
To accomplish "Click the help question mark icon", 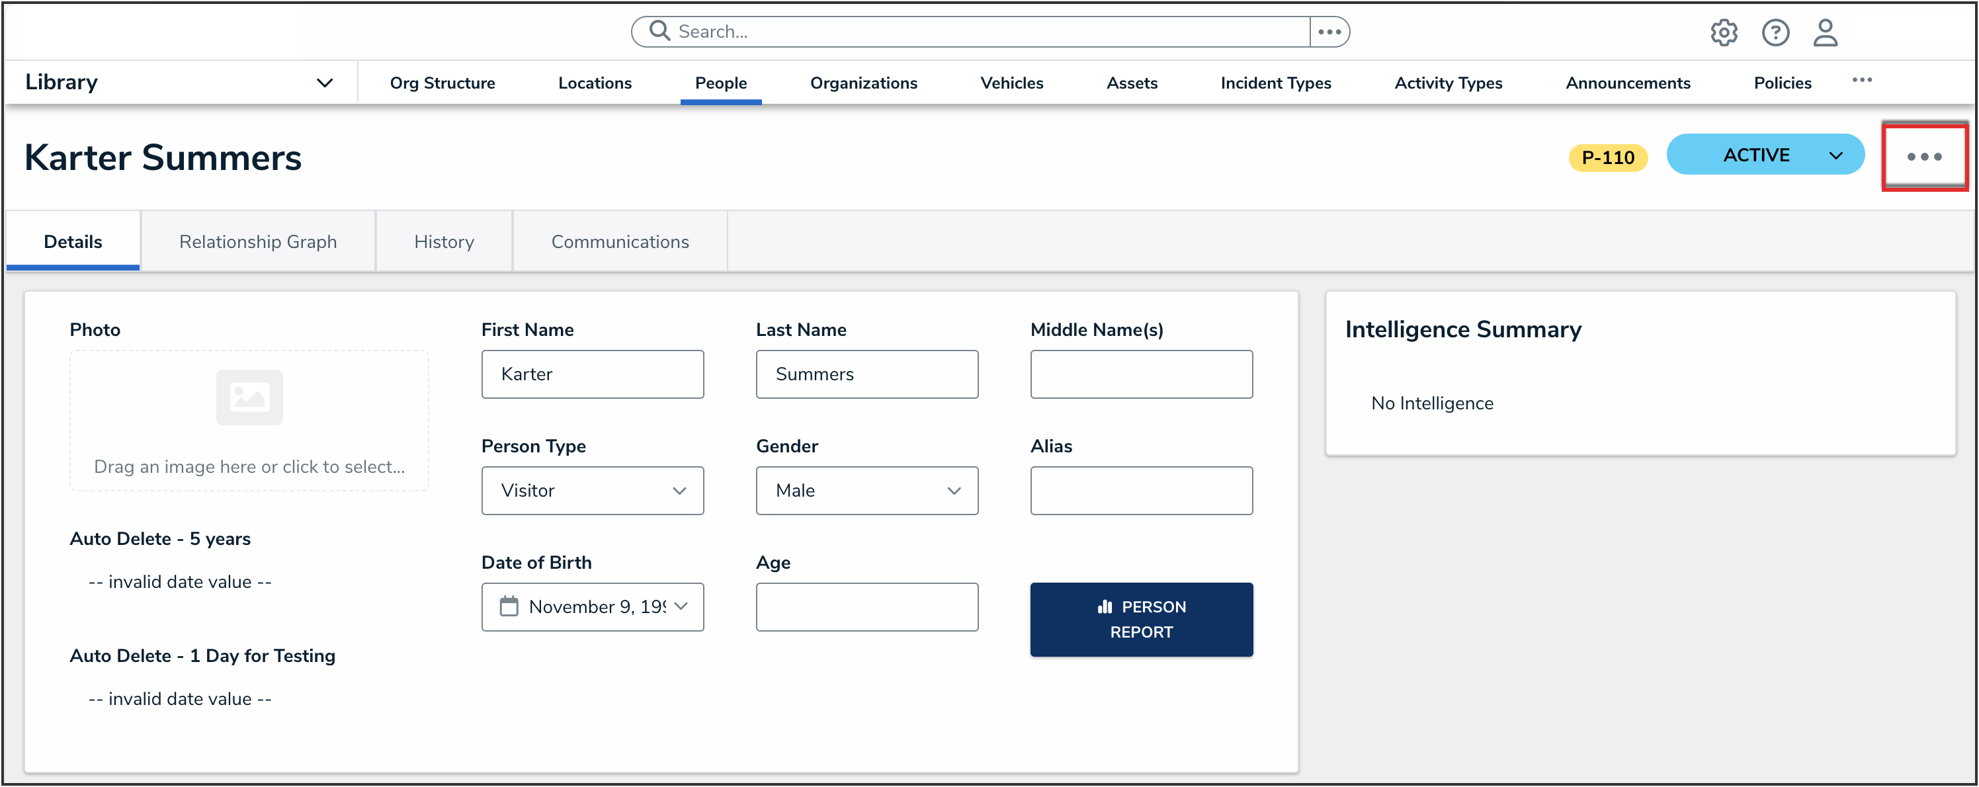I will pyautogui.click(x=1775, y=32).
